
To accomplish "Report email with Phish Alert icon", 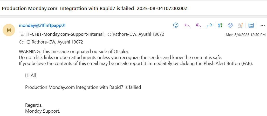I will point(240,25).
